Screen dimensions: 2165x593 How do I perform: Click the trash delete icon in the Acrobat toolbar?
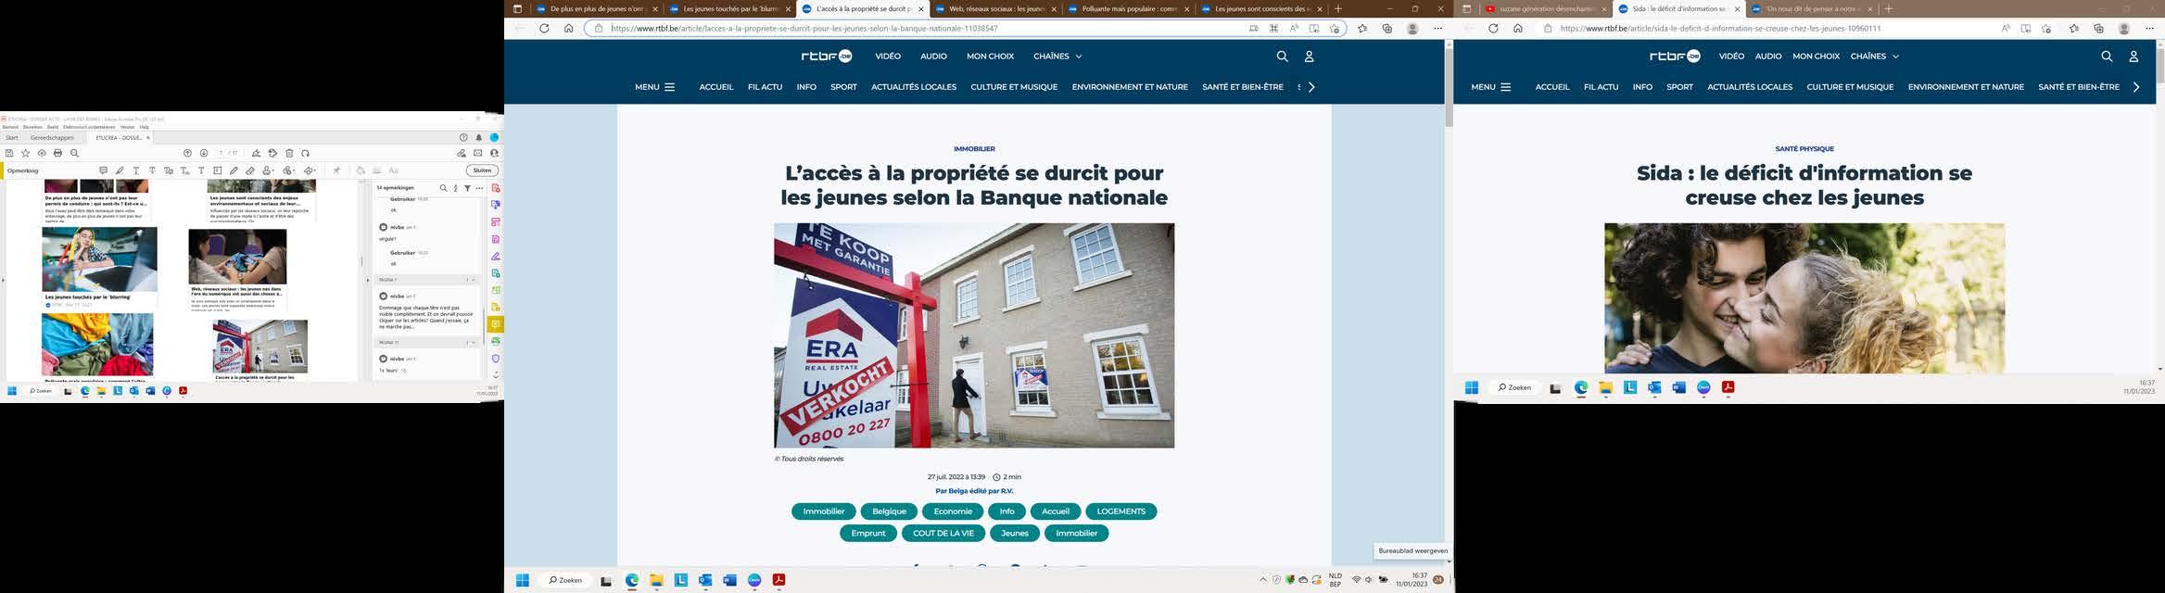[x=289, y=153]
